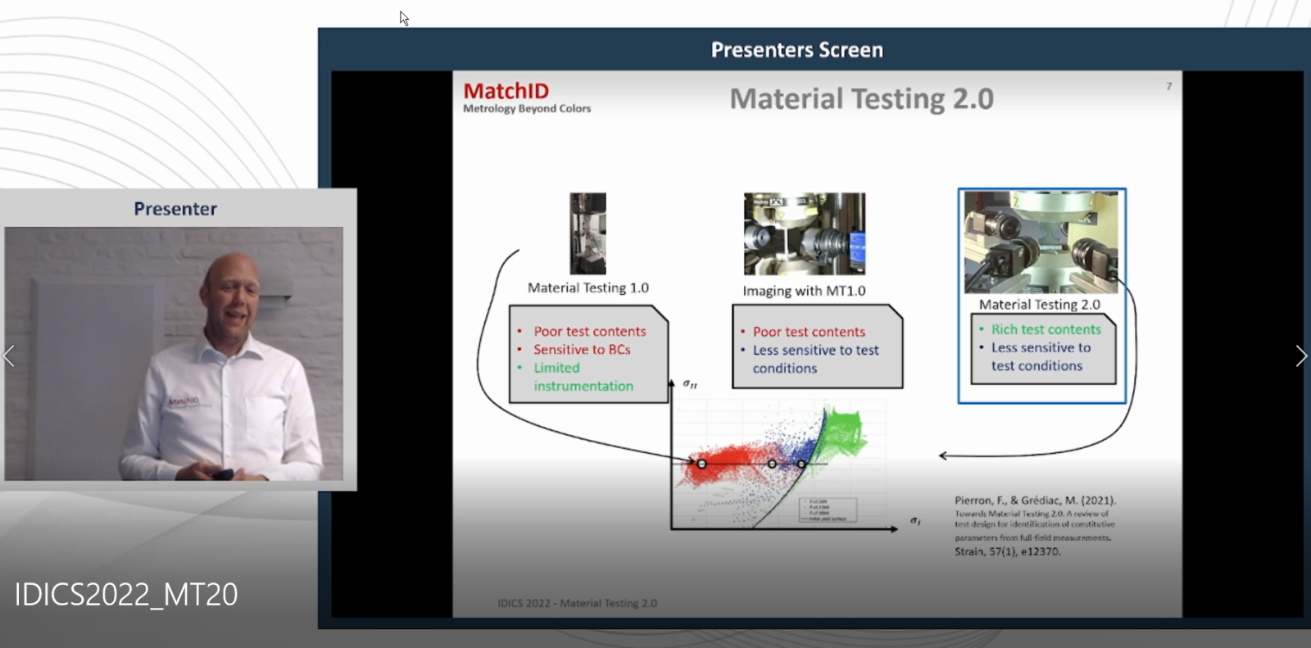The image size is (1311, 648).
Task: Click 'Imaging with MT1.0' caption
Action: tap(804, 291)
